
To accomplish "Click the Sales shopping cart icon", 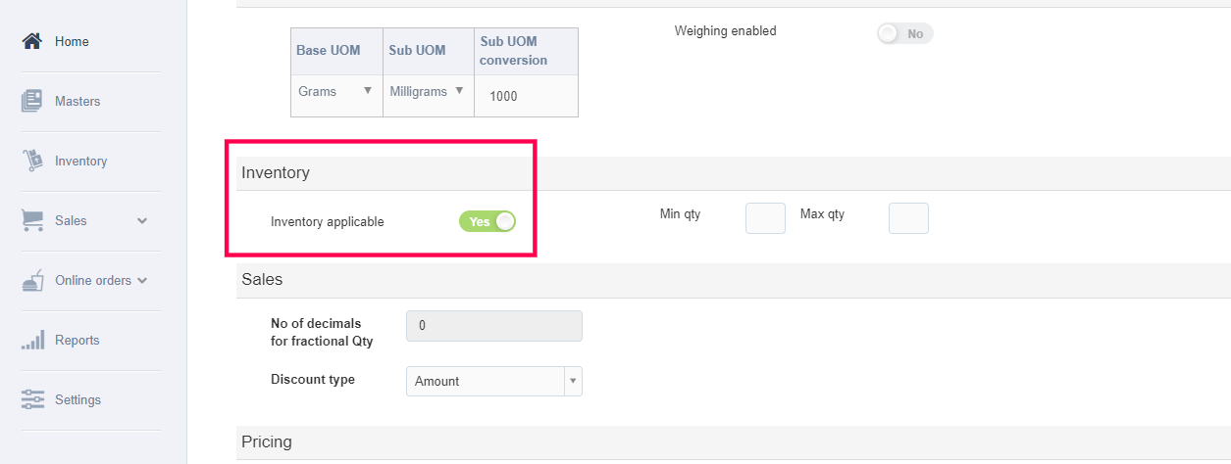I will click(x=32, y=220).
